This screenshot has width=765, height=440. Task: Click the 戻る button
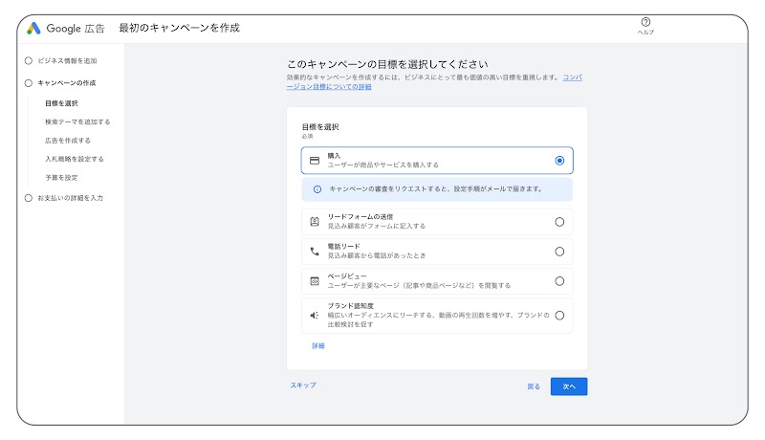(534, 386)
